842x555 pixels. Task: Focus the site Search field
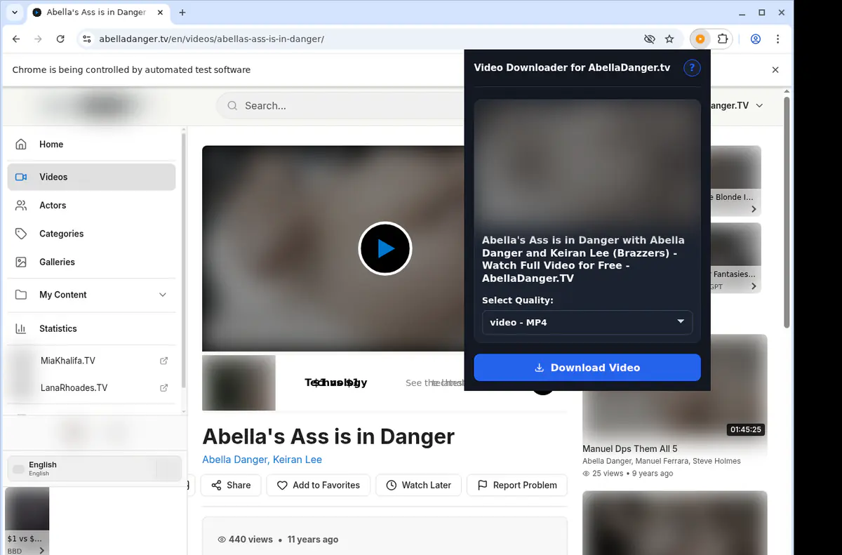pos(351,106)
